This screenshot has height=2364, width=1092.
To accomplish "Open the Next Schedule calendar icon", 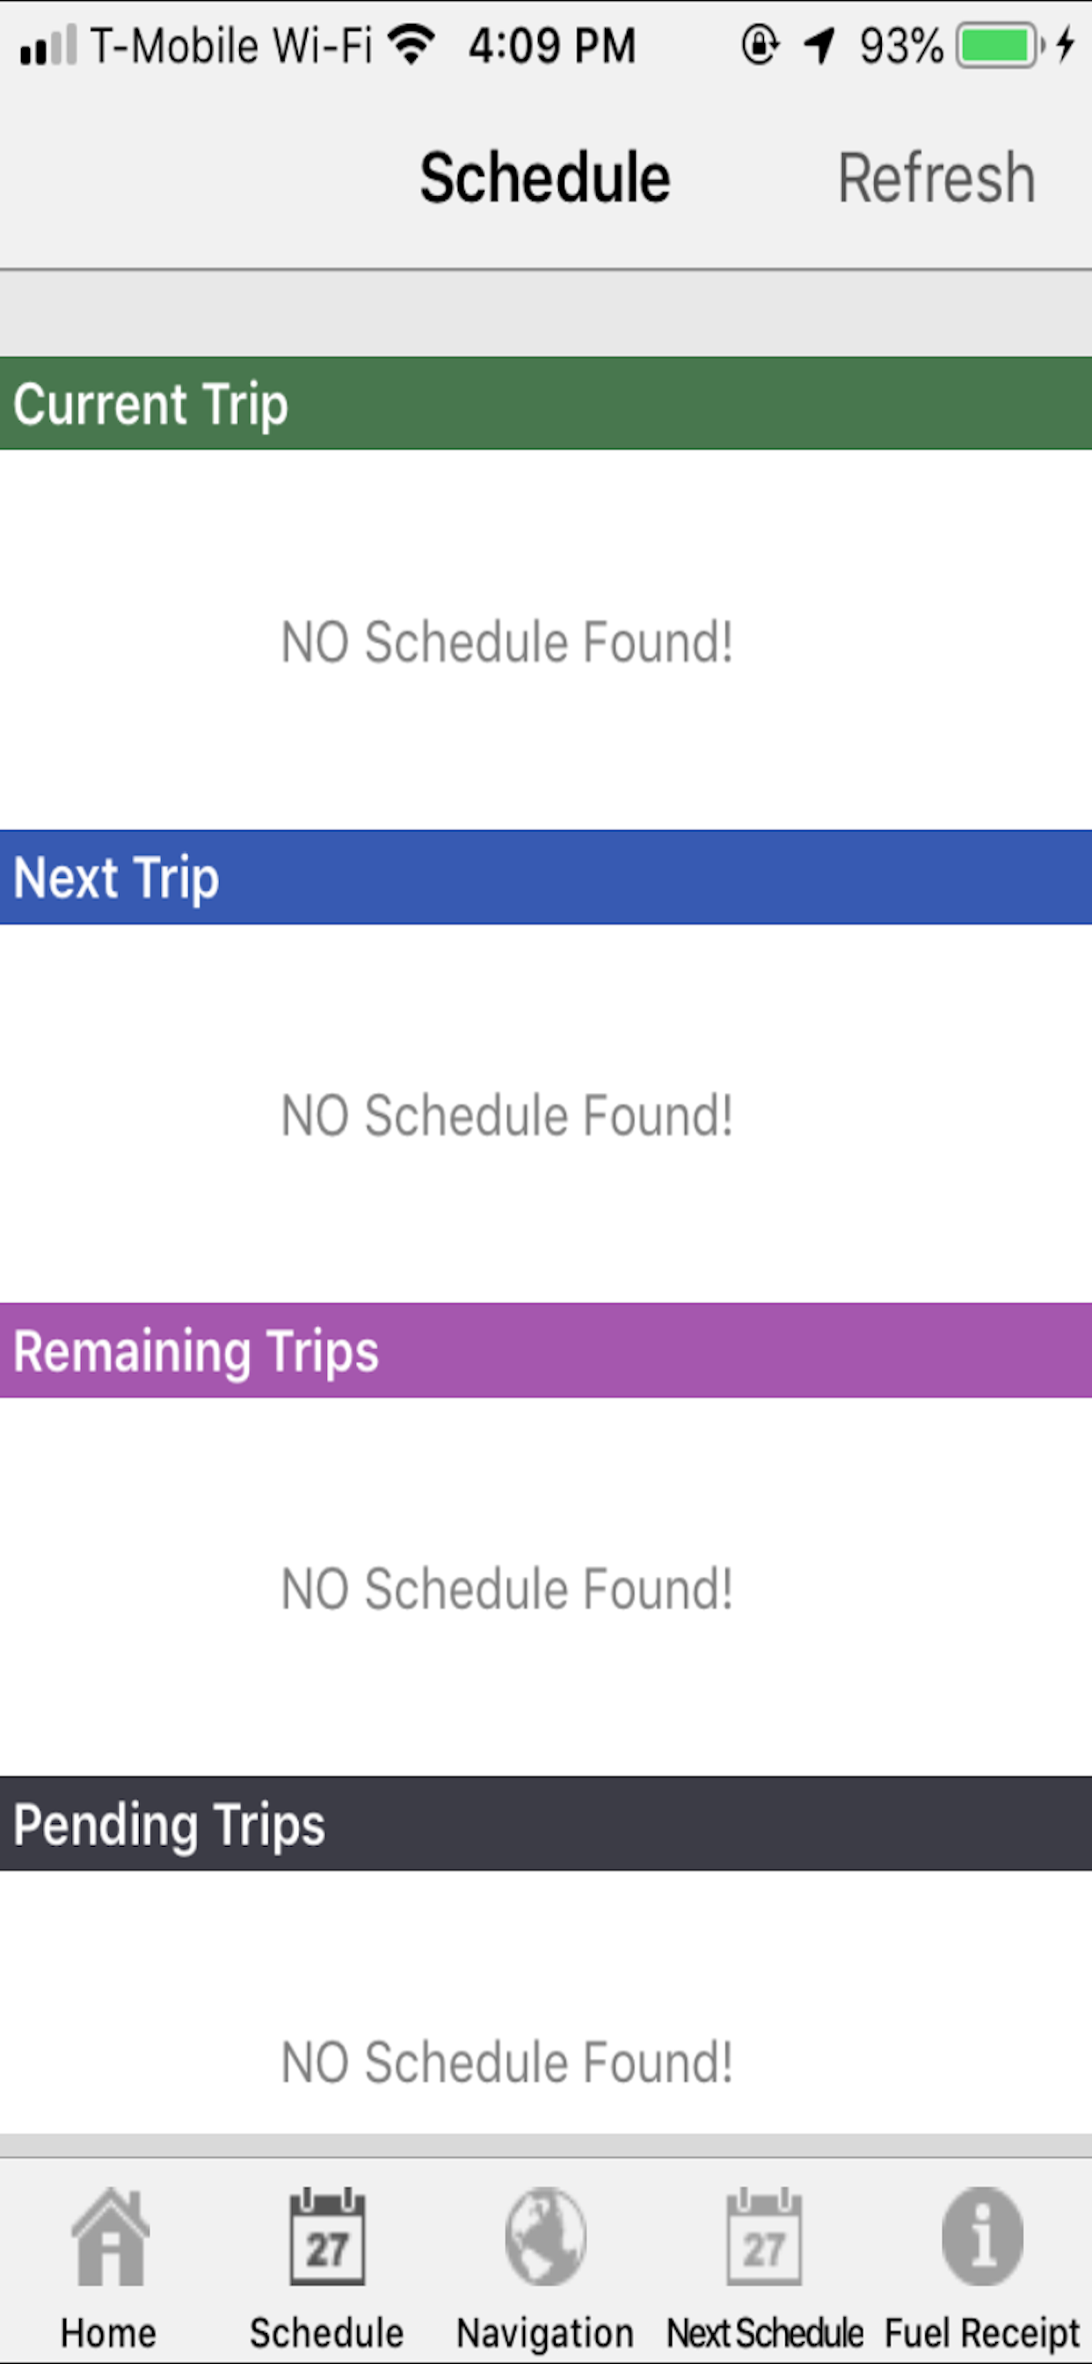I will (x=763, y=2236).
